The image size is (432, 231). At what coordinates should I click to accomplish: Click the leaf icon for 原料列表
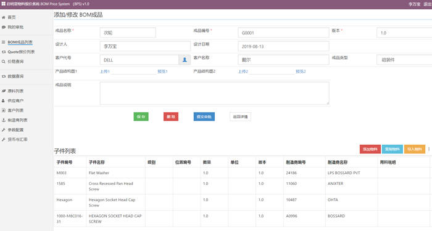point(4,91)
